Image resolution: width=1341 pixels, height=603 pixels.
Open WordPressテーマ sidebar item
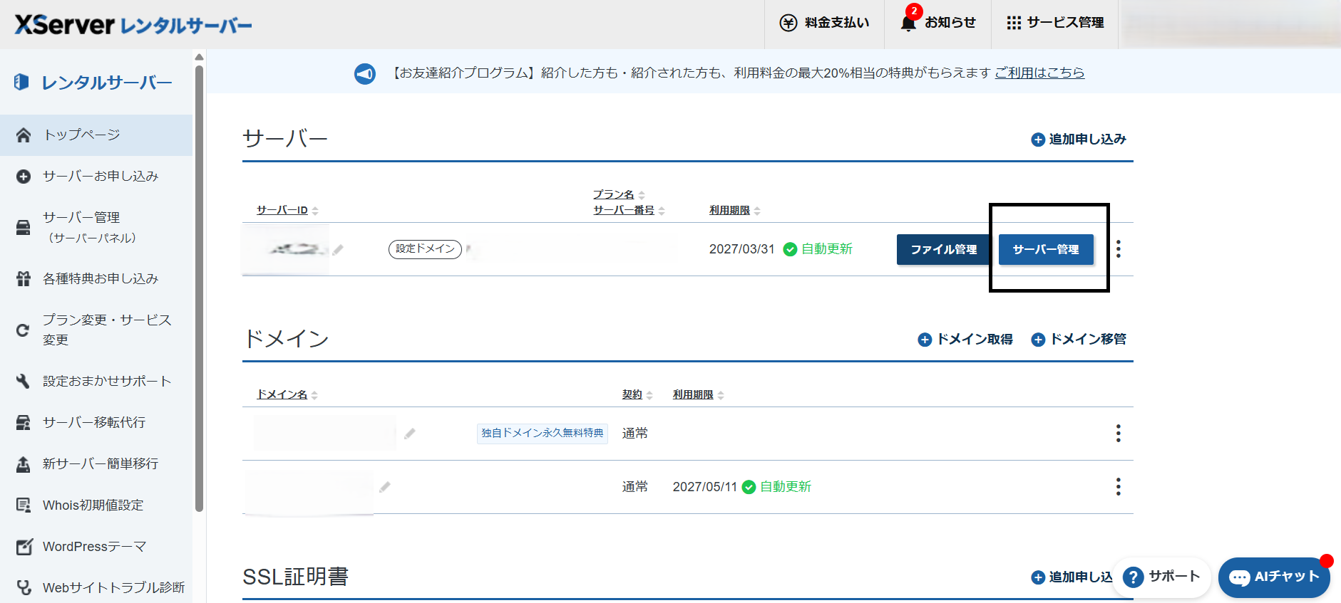tap(96, 546)
